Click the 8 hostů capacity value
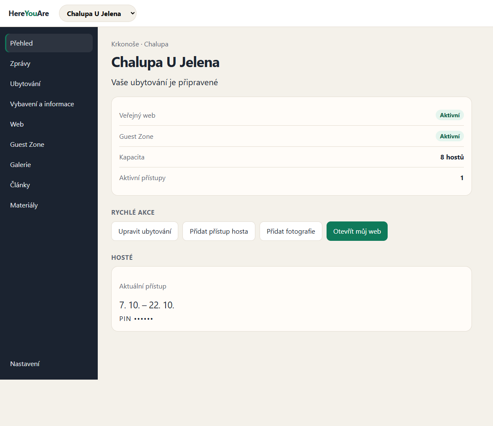The image size is (493, 426). [x=452, y=157]
